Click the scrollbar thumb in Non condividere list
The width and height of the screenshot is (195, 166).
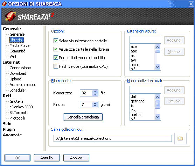click(158, 104)
